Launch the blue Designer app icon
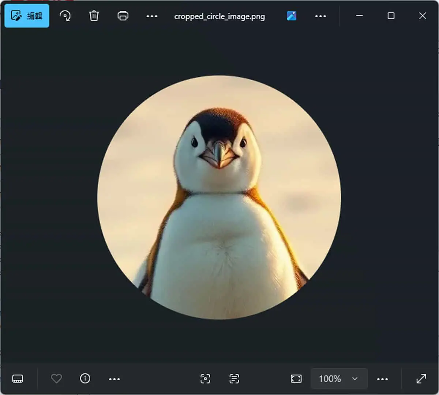 [x=292, y=16]
